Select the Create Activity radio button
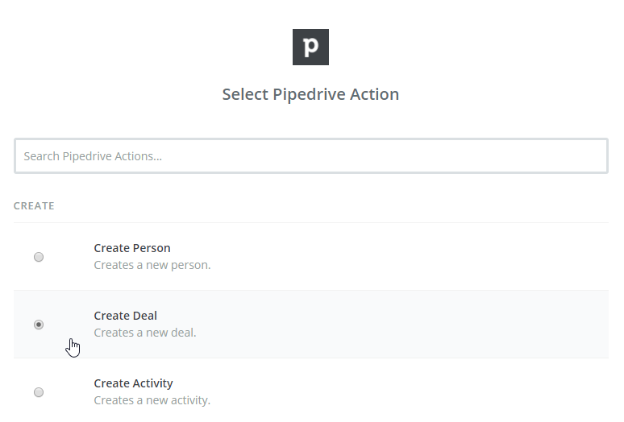Viewport: 624px width, 422px height. [x=39, y=392]
